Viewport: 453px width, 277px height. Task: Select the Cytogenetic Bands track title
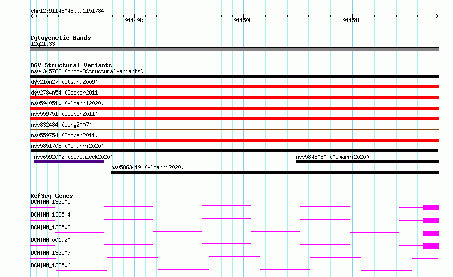(61, 38)
